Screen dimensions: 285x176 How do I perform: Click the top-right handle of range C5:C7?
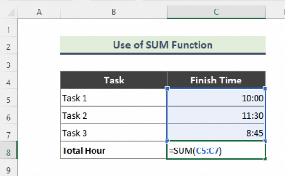265,89
